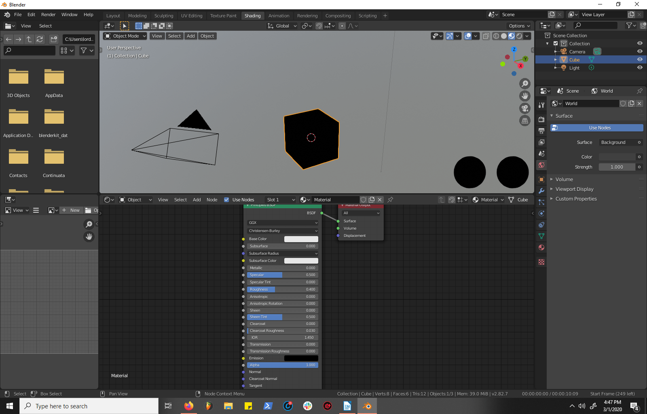The width and height of the screenshot is (647, 414).
Task: Toggle visibility of the Light object in Outliner
Action: pyautogui.click(x=640, y=68)
